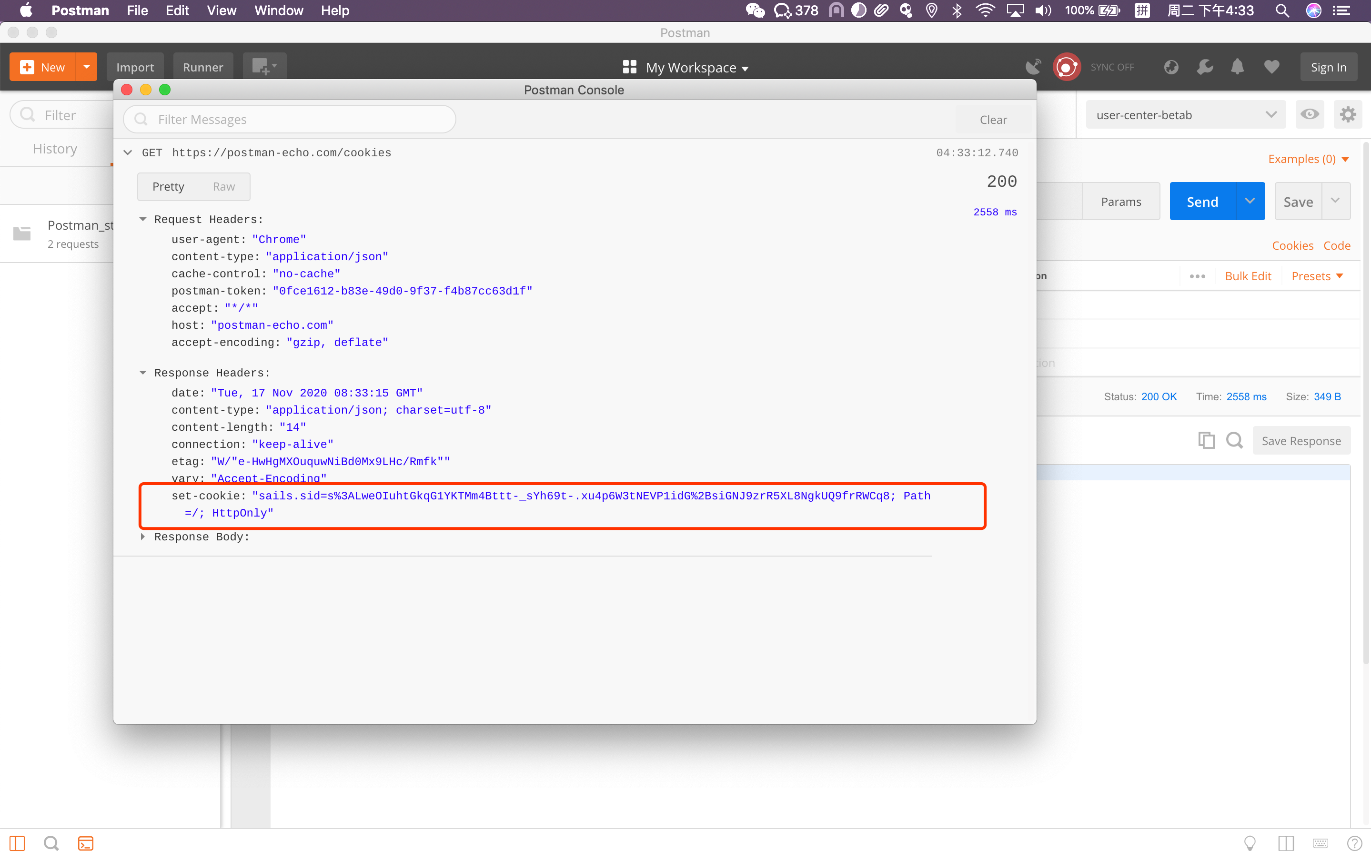Screen dimensions: 1371x852
Task: Click the Filter Messages field in console
Action: [x=290, y=120]
